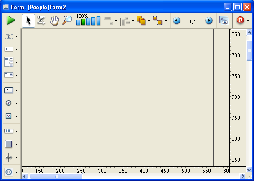Viewport: 254px width, 181px height.
Task: Open the form views eye icon
Action: tap(224, 21)
